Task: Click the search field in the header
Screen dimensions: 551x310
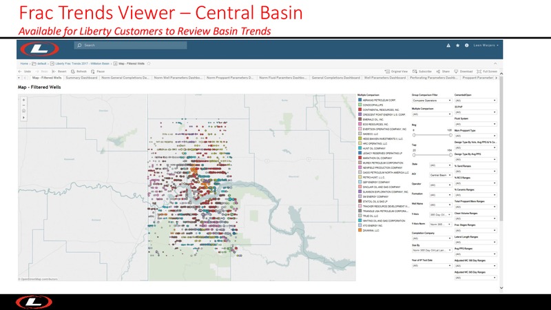Action: point(130,45)
